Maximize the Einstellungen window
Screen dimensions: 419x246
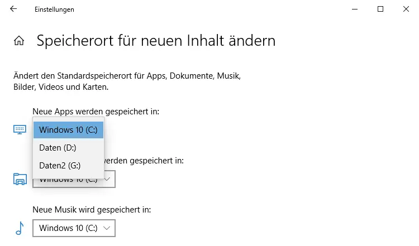(380, 9)
